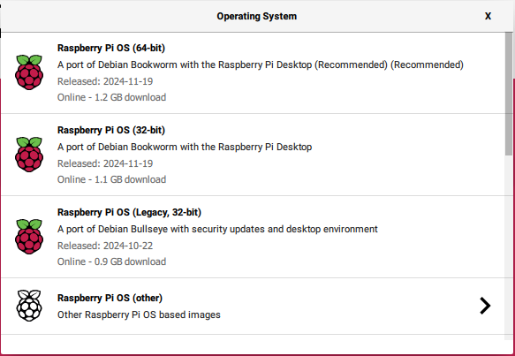
Task: Click the Raspberry Pi OS (64-bit) raspberry icon
Action: click(x=29, y=72)
